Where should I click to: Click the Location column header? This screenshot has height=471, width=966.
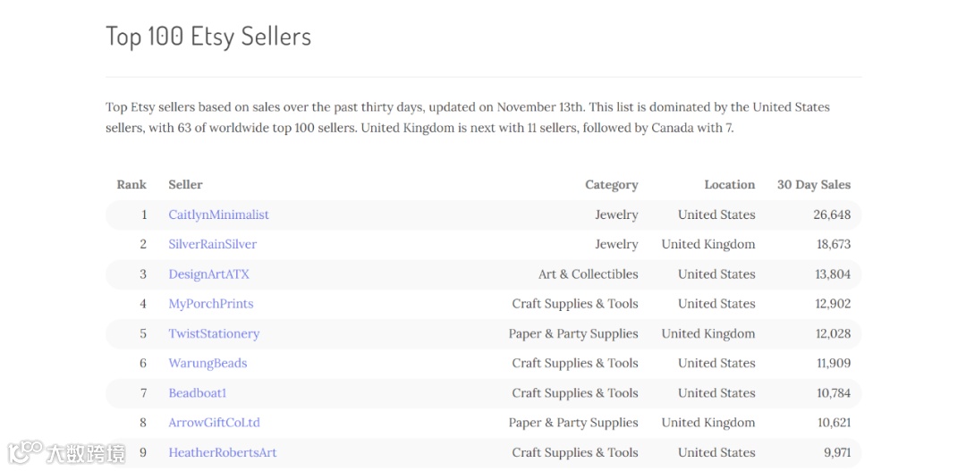click(730, 185)
